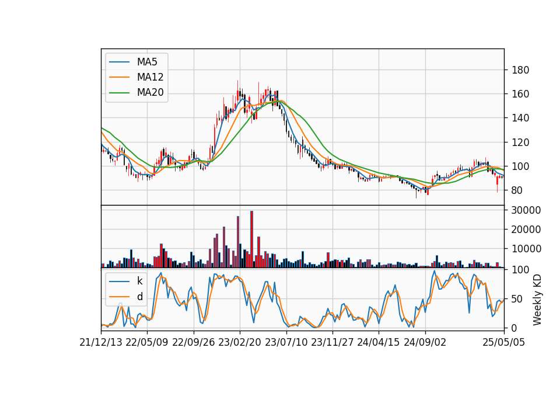The height and width of the screenshot is (403, 560).
Task: Click the 50 KD axis label
Action: point(517,299)
